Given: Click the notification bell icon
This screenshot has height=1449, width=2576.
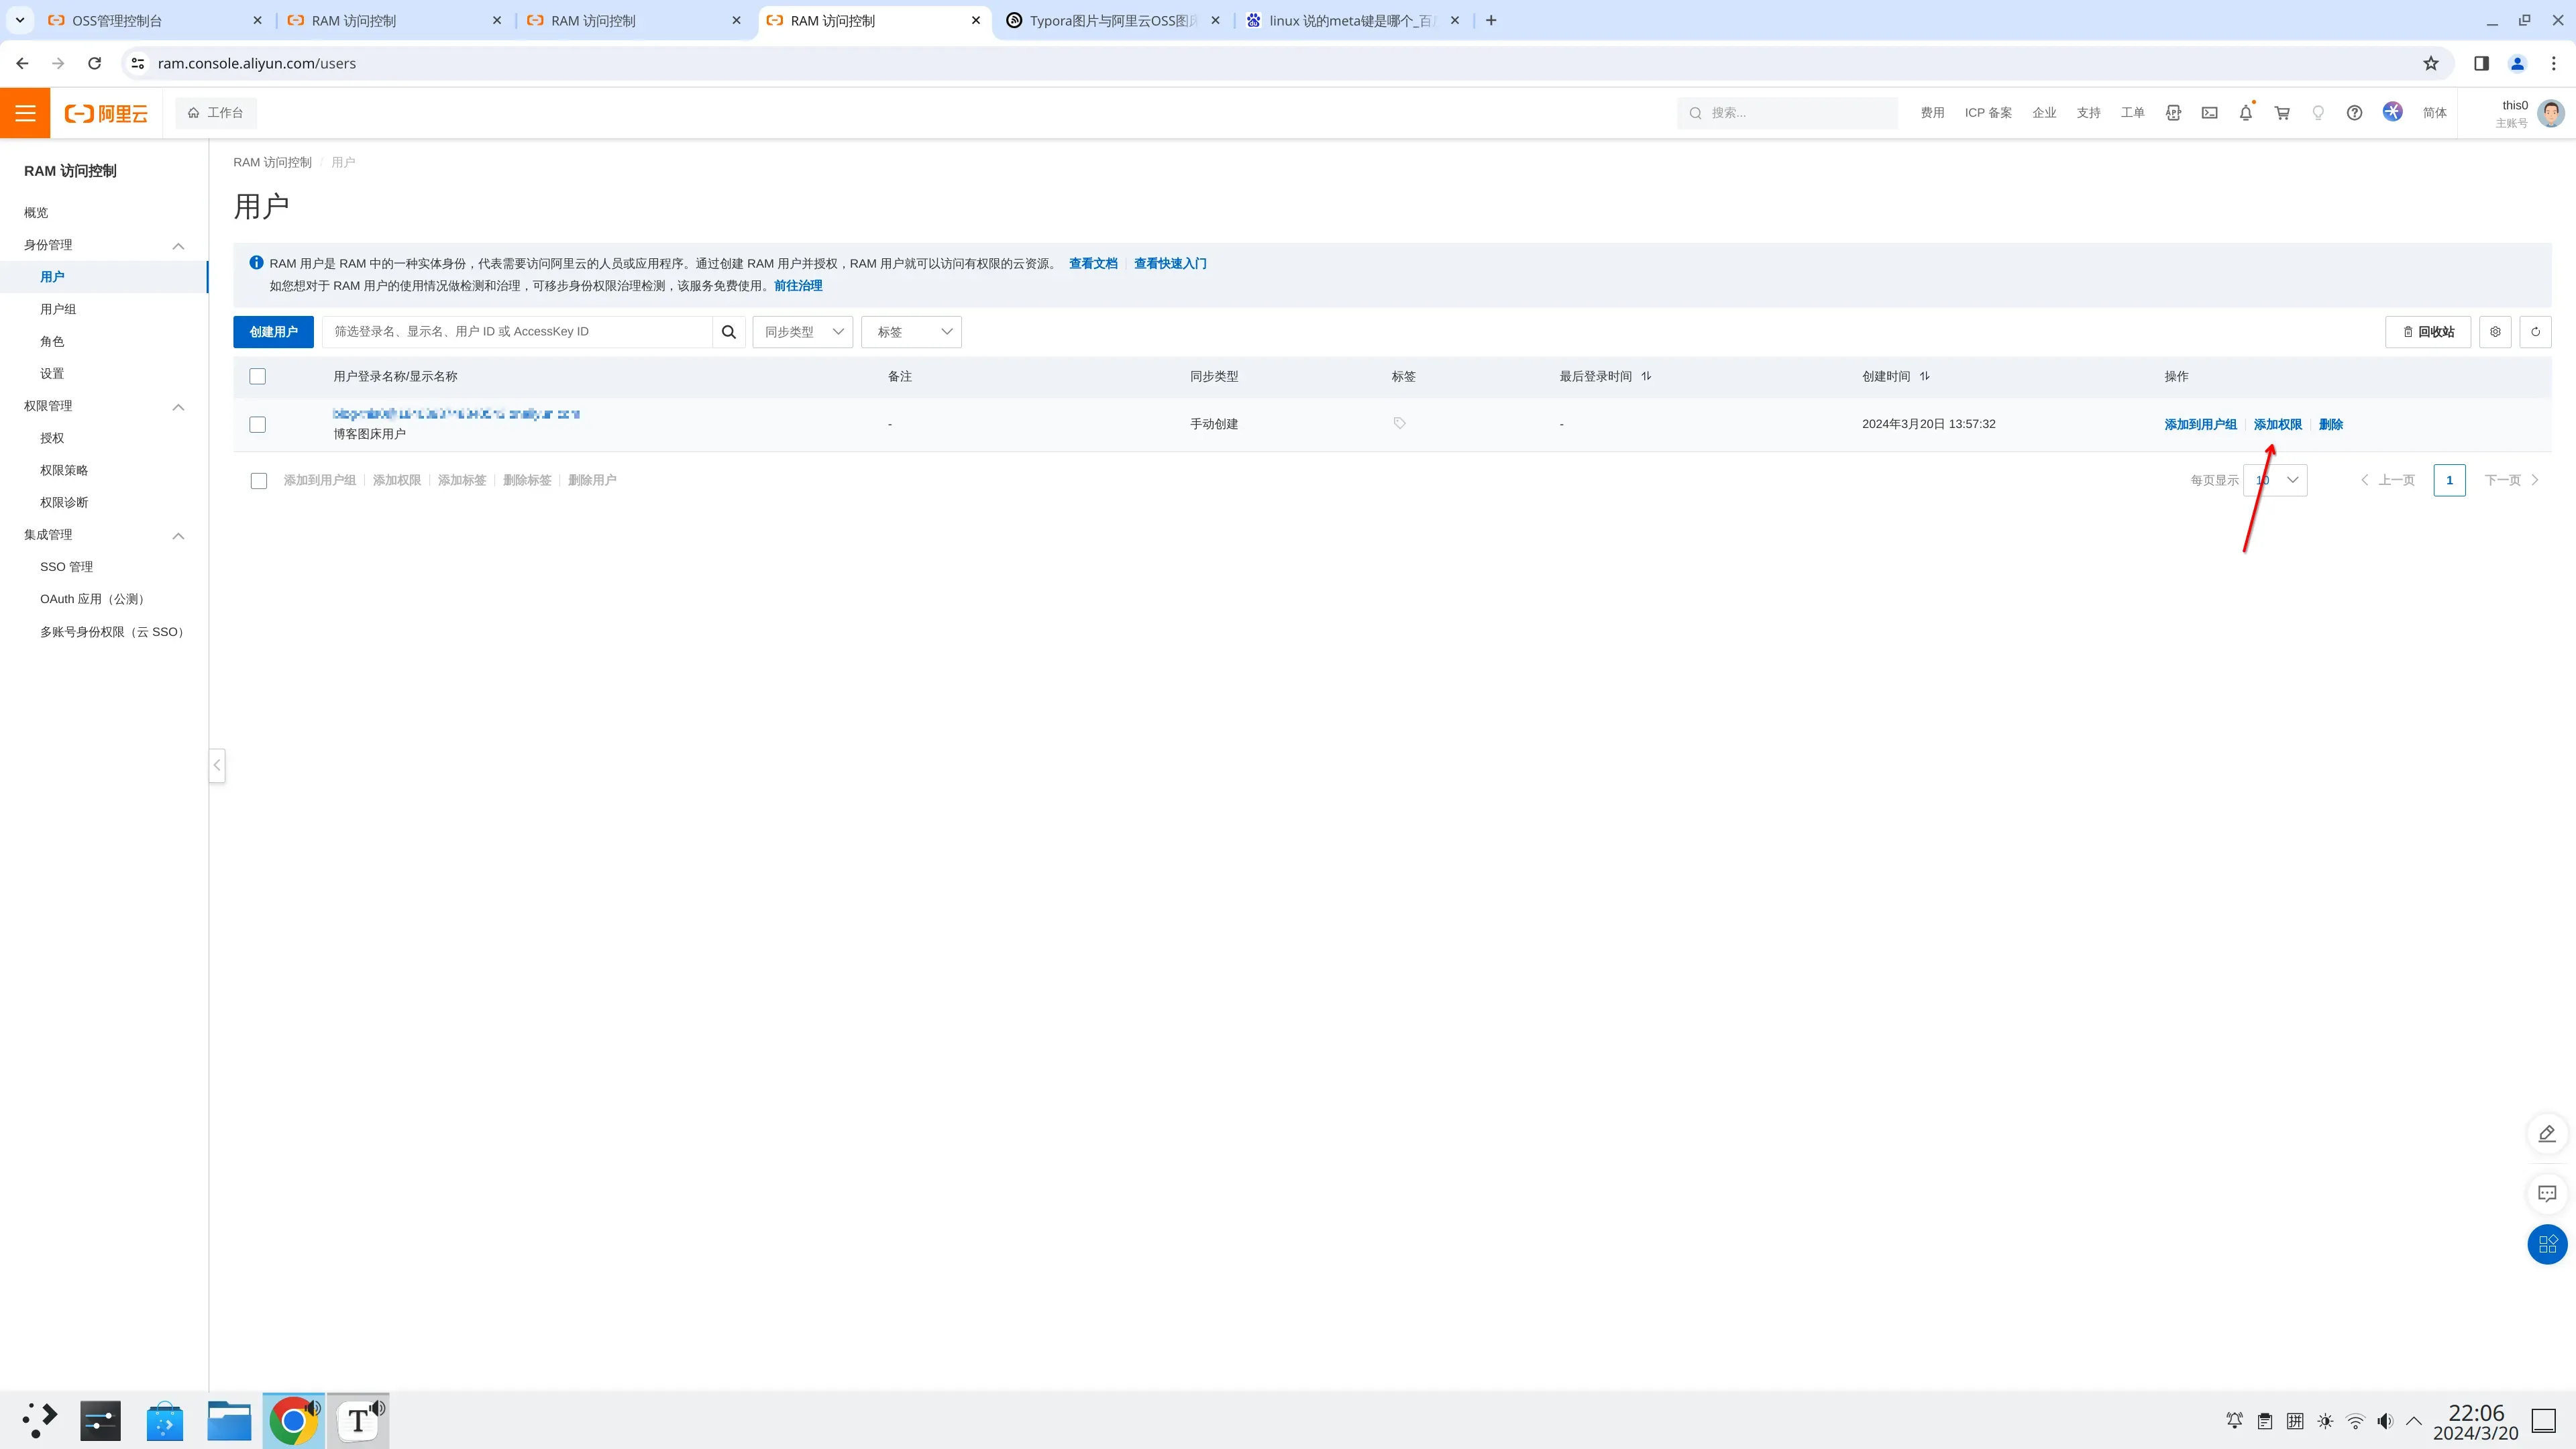Looking at the screenshot, I should pyautogui.click(x=2245, y=113).
